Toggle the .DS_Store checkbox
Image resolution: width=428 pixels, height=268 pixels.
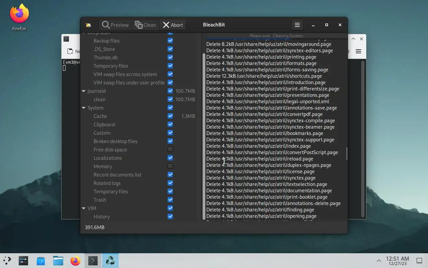click(170, 49)
